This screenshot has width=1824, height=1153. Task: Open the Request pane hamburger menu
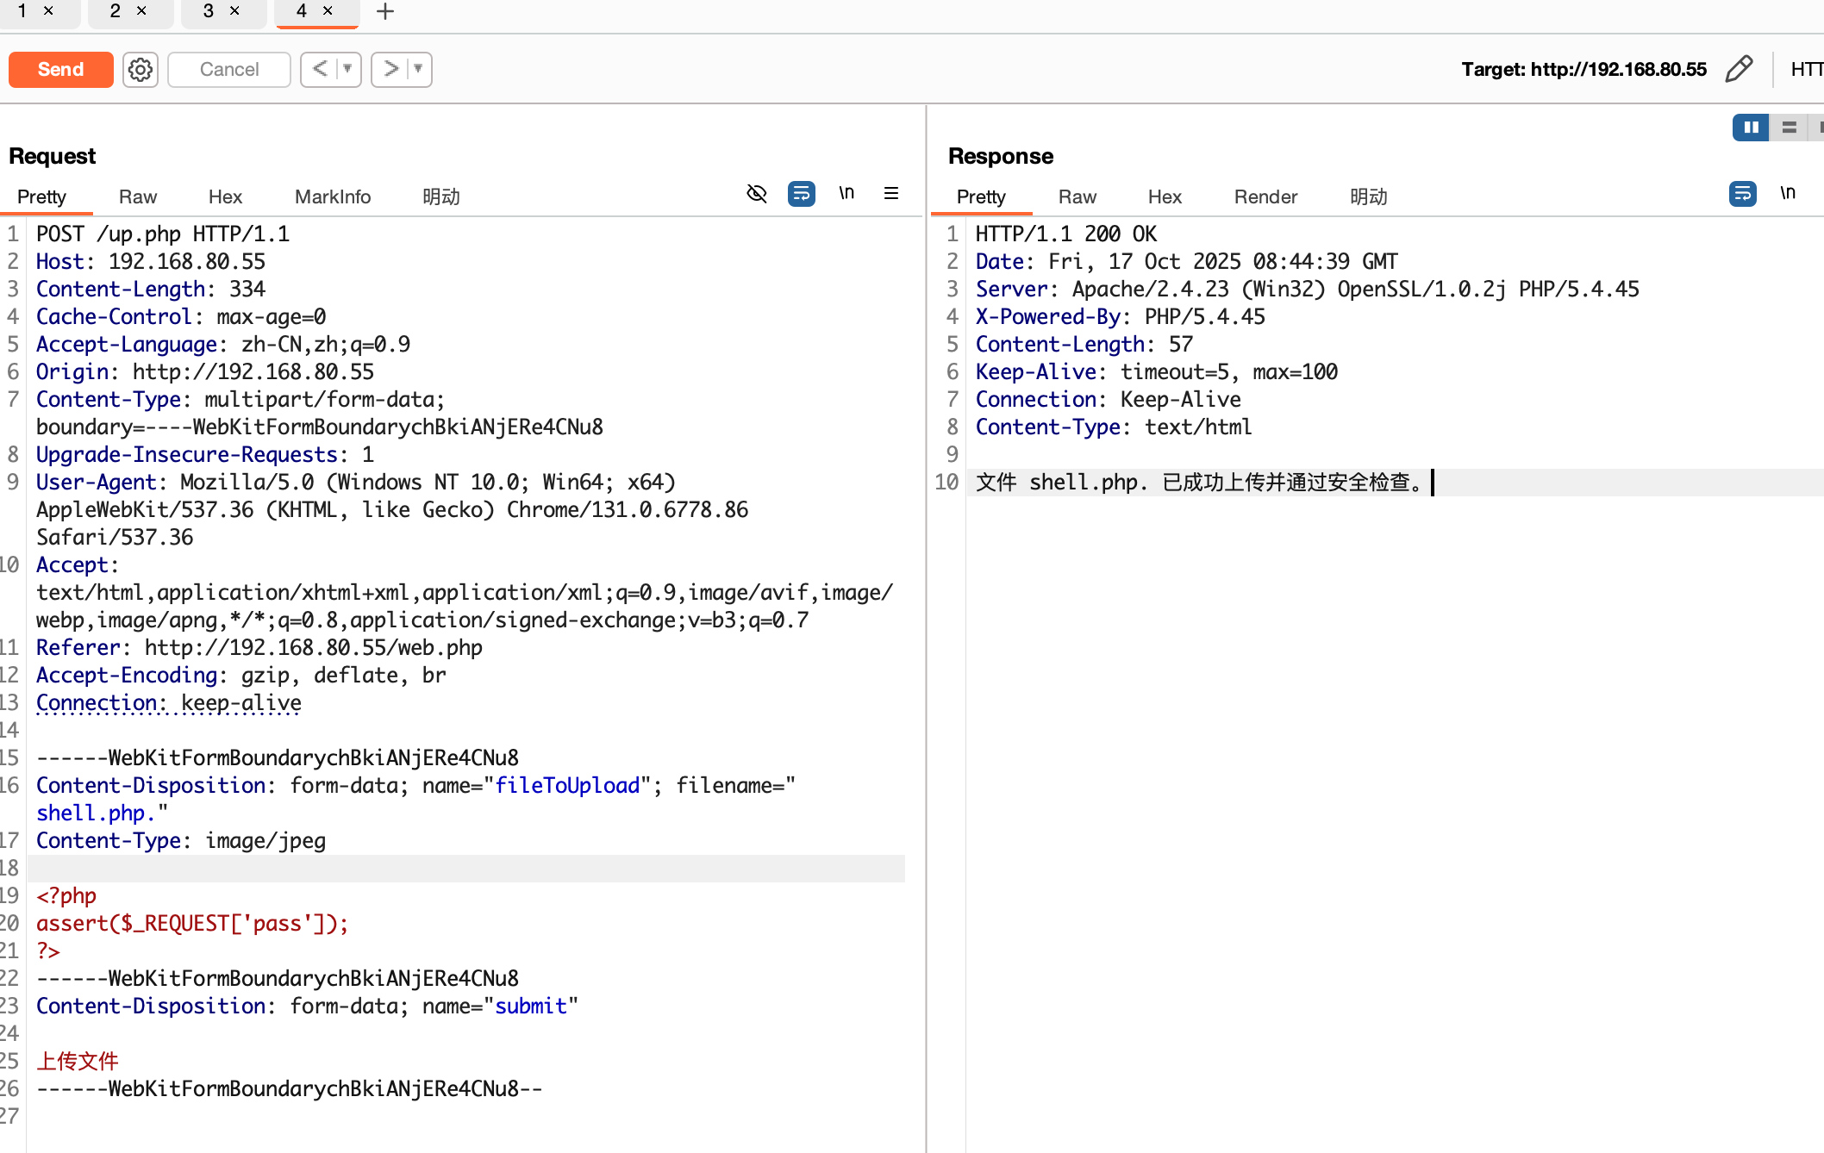(891, 193)
